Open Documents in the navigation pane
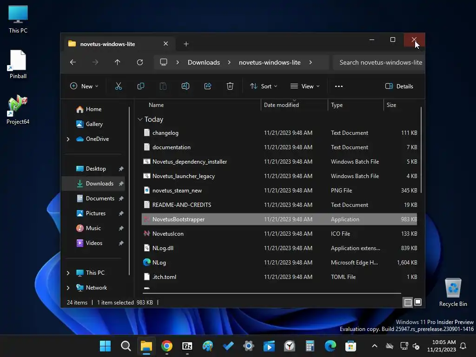 95,198
